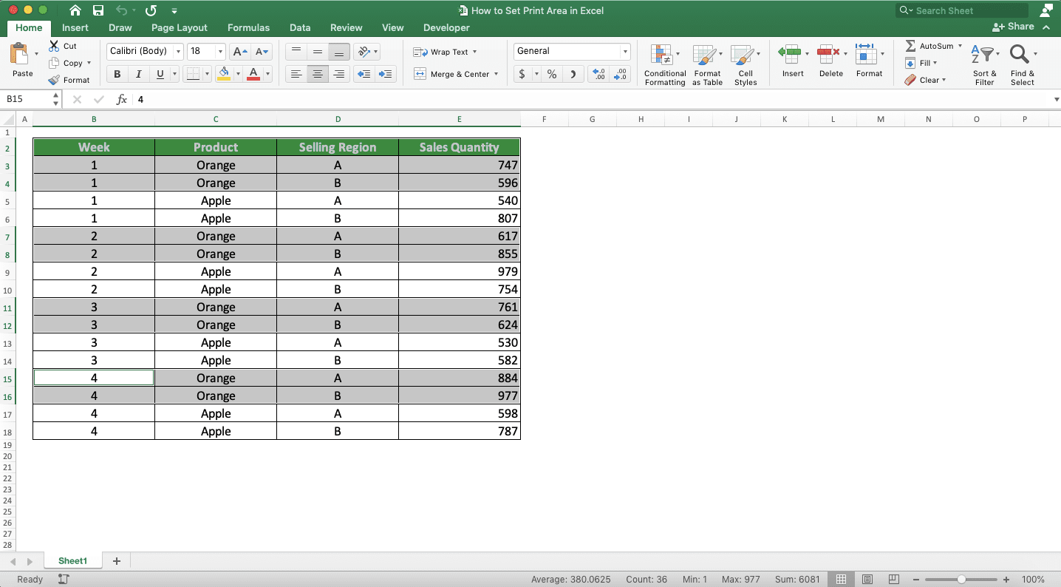Screen dimensions: 1061x587
Task: Open Sort & Filter options
Action: point(984,65)
